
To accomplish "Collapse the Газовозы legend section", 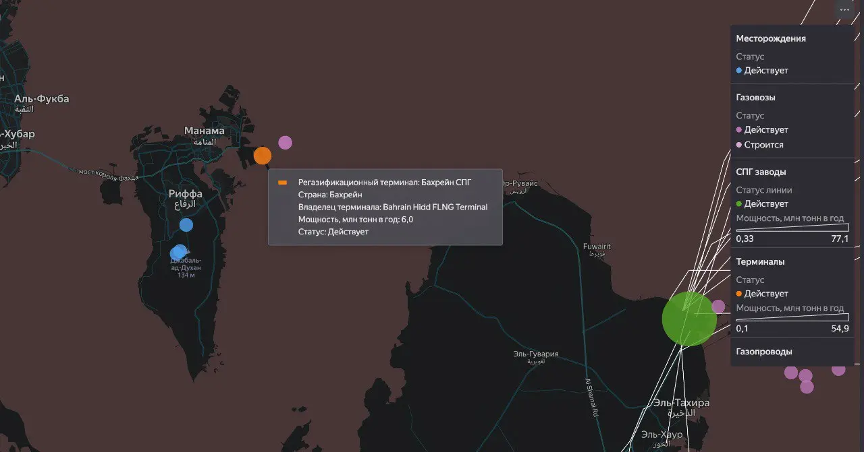I will point(755,98).
